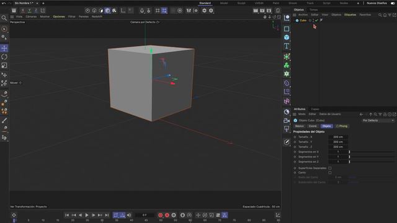Toggle Y axis lock in top toolbar
This screenshot has height=223, width=397.
coord(29,11)
